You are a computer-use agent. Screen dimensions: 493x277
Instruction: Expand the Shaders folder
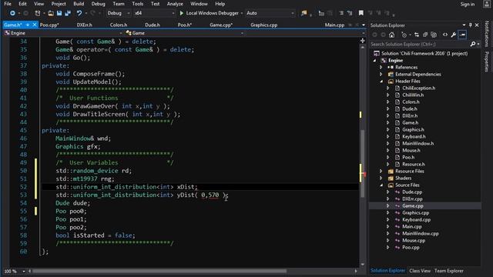click(x=381, y=179)
